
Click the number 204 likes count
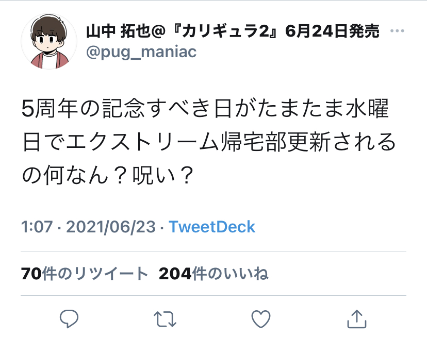click(x=175, y=274)
